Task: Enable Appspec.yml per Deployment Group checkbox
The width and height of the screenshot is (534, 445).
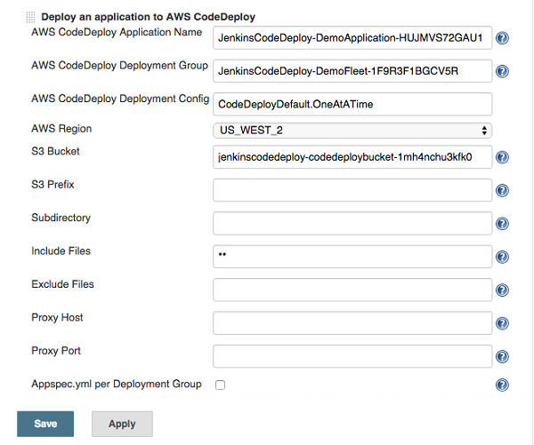Action: click(220, 385)
